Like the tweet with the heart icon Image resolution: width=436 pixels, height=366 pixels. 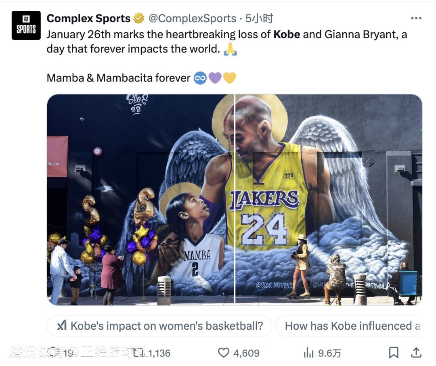tap(223, 353)
